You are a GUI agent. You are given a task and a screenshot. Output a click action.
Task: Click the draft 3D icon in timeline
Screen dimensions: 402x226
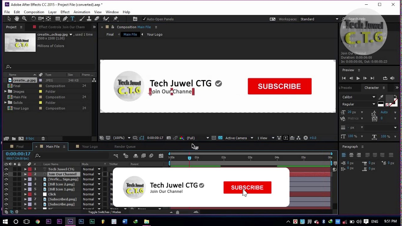pyautogui.click(x=126, y=156)
